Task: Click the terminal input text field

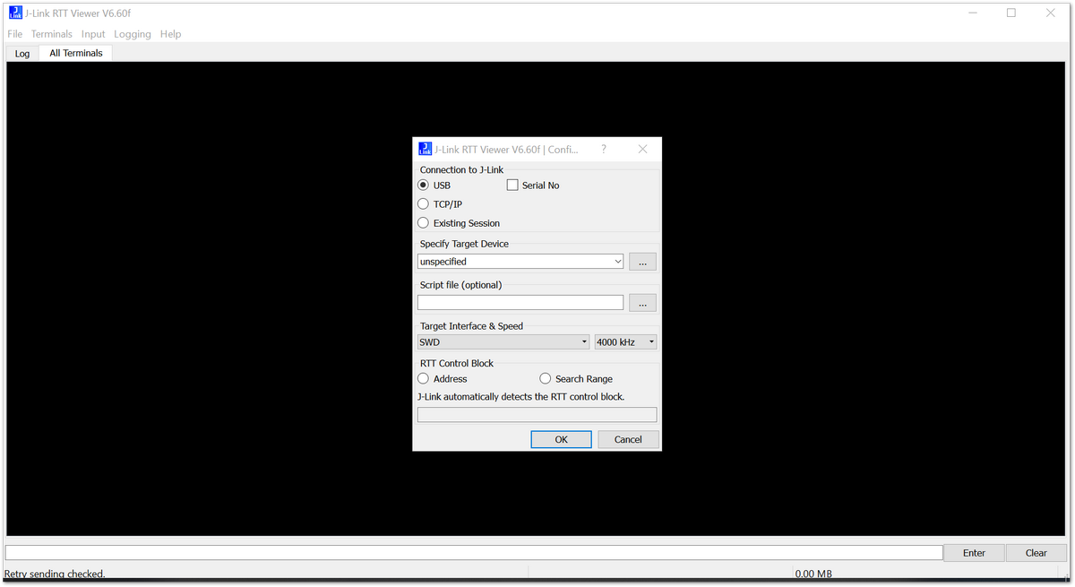Action: coord(474,553)
